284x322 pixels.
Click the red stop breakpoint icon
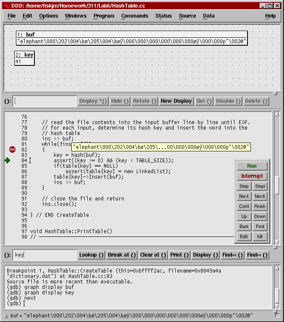pyautogui.click(x=12, y=150)
